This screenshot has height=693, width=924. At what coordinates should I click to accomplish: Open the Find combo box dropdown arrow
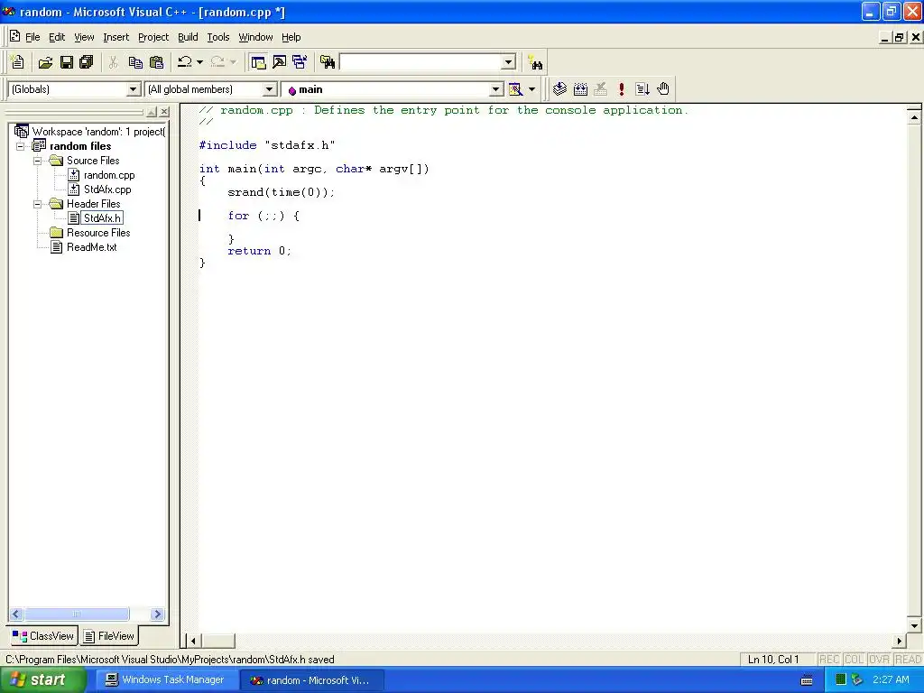508,62
